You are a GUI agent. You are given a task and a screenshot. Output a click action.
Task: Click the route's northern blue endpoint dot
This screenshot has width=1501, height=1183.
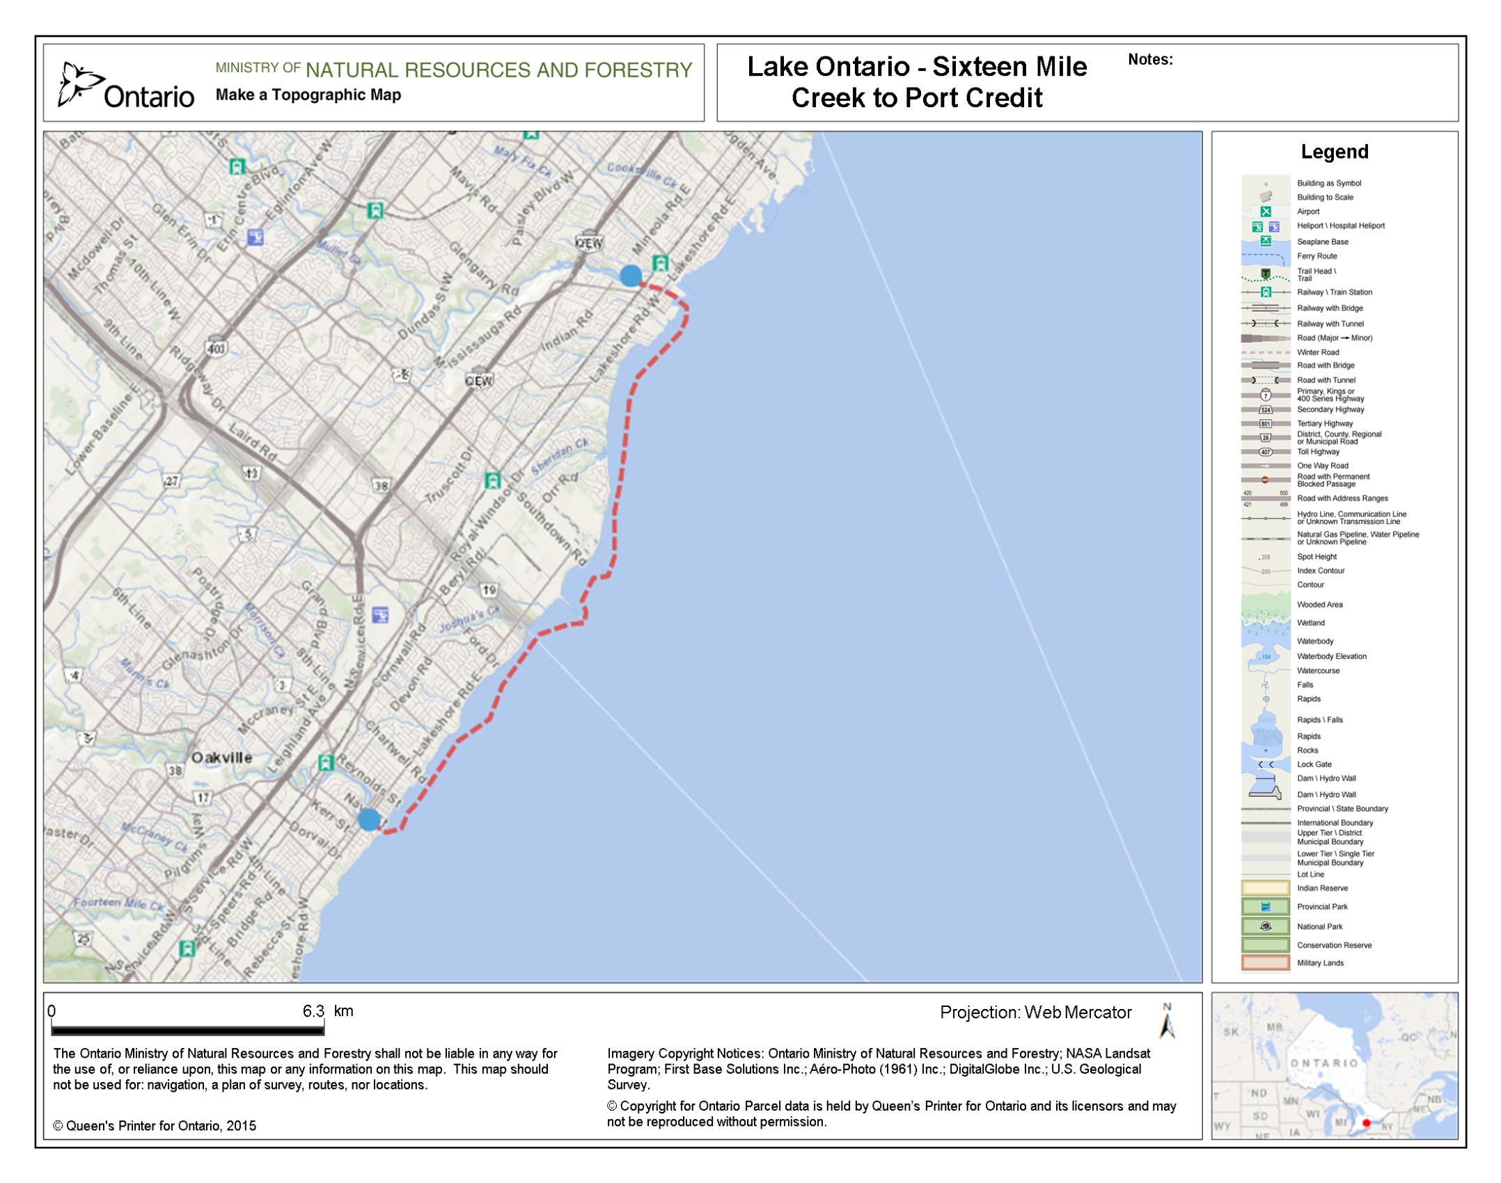point(630,276)
